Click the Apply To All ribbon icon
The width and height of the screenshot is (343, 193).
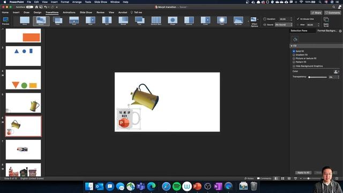(x=326, y=22)
